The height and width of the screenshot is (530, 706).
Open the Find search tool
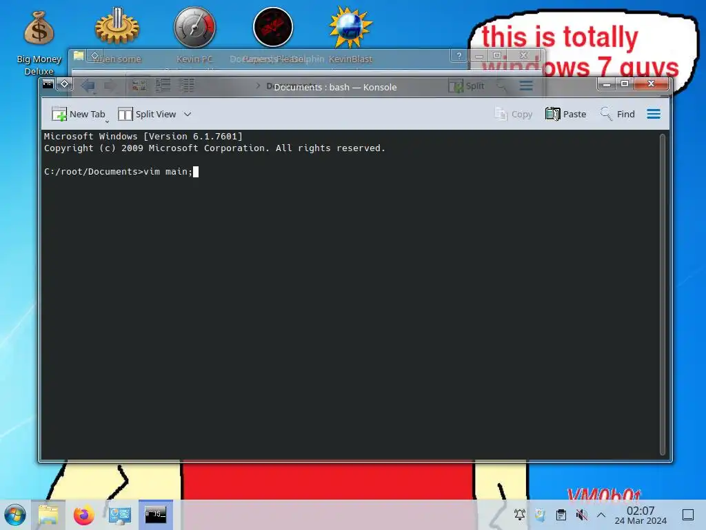pos(617,114)
